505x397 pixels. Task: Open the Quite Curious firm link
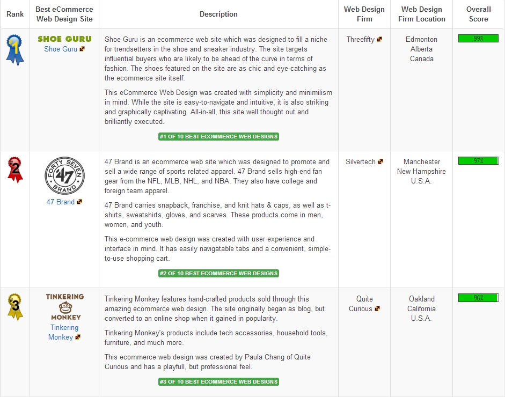coord(364,304)
